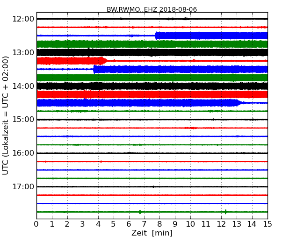Click the plot title BW.RWMO..EHZ 2018-08-06
The width and height of the screenshot is (304, 243).
pos(152,9)
